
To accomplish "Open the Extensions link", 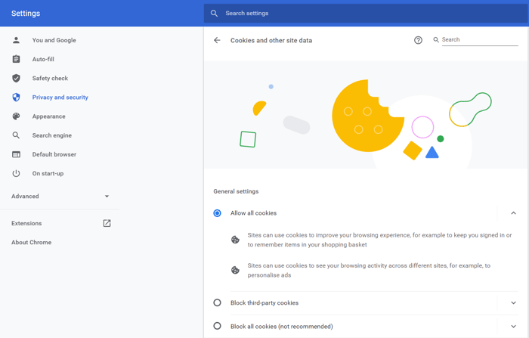I will pos(26,223).
